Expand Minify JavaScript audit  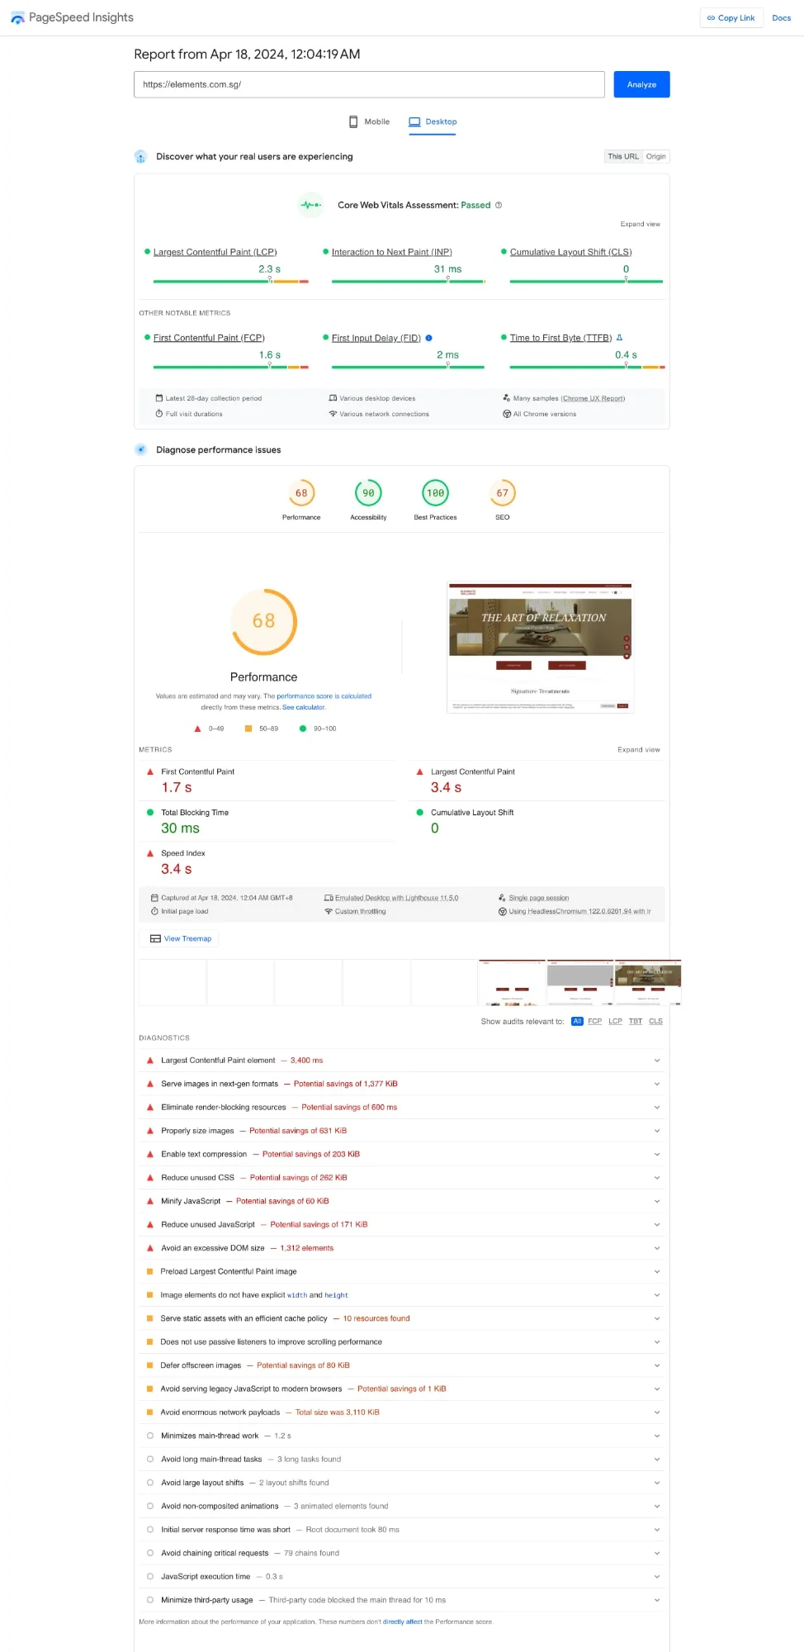tap(657, 1201)
